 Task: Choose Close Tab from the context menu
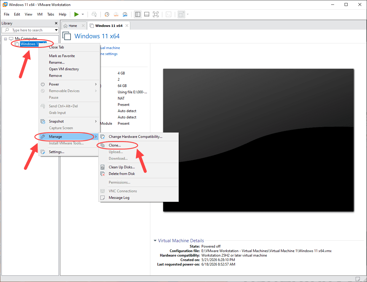[56, 47]
